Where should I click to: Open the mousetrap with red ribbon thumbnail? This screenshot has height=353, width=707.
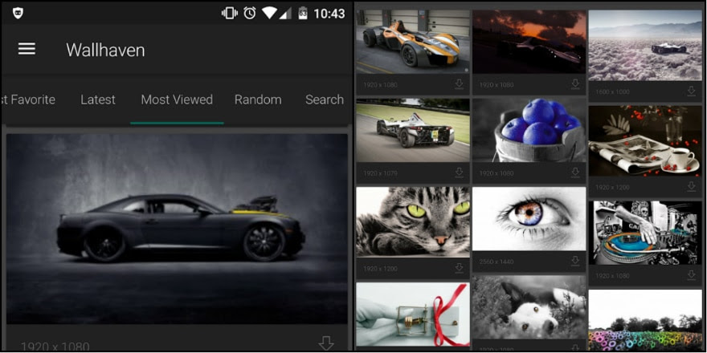413,314
